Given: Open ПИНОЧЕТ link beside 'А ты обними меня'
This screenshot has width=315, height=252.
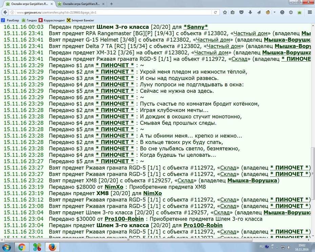Looking at the screenshot, I should click(x=115, y=136).
